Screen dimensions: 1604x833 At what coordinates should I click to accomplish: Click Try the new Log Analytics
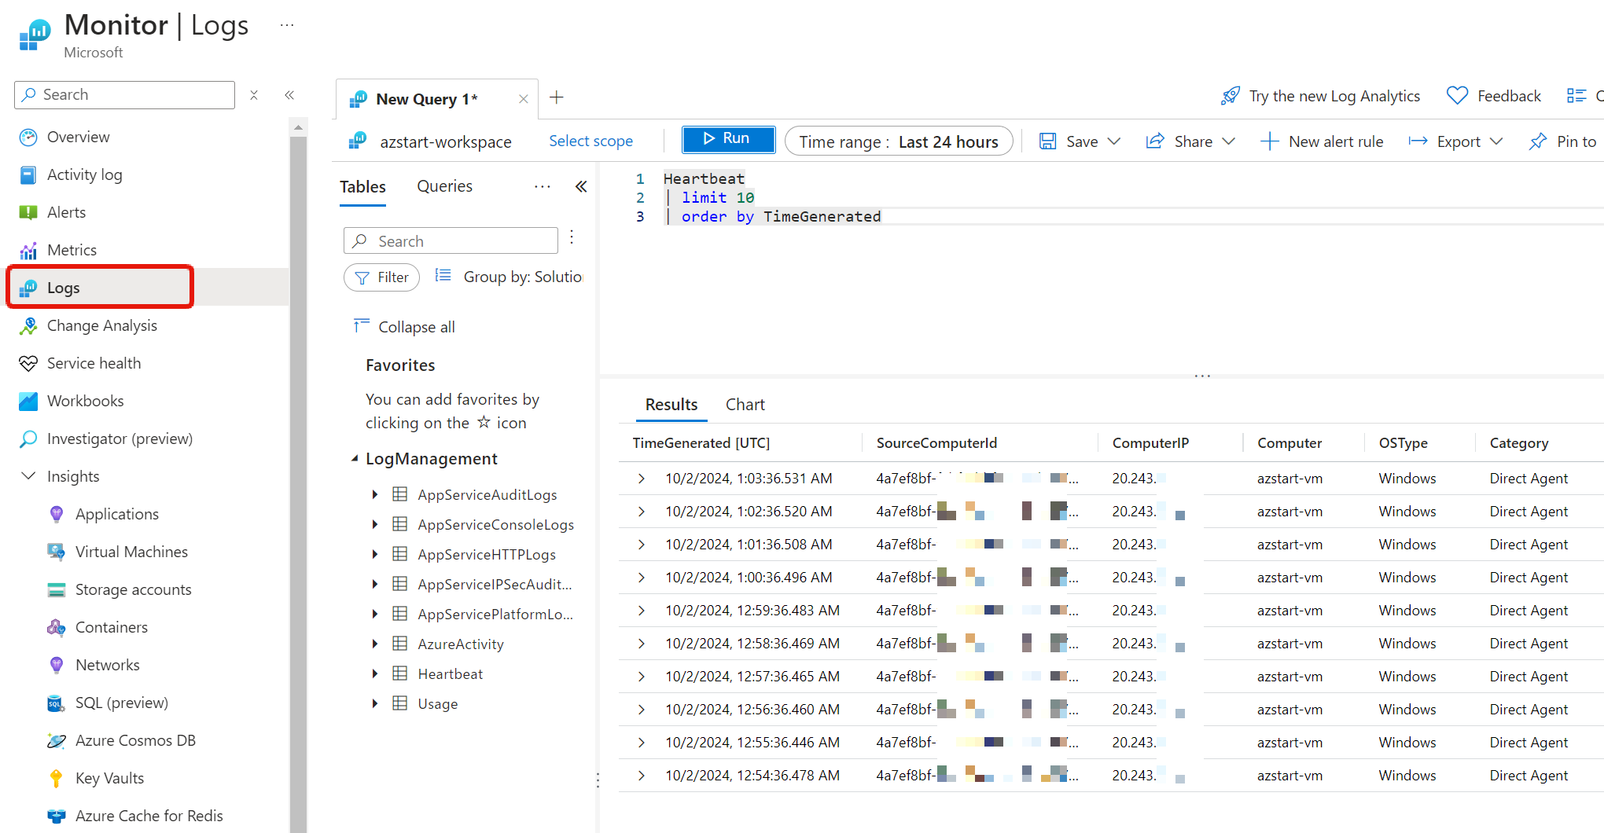pos(1321,96)
